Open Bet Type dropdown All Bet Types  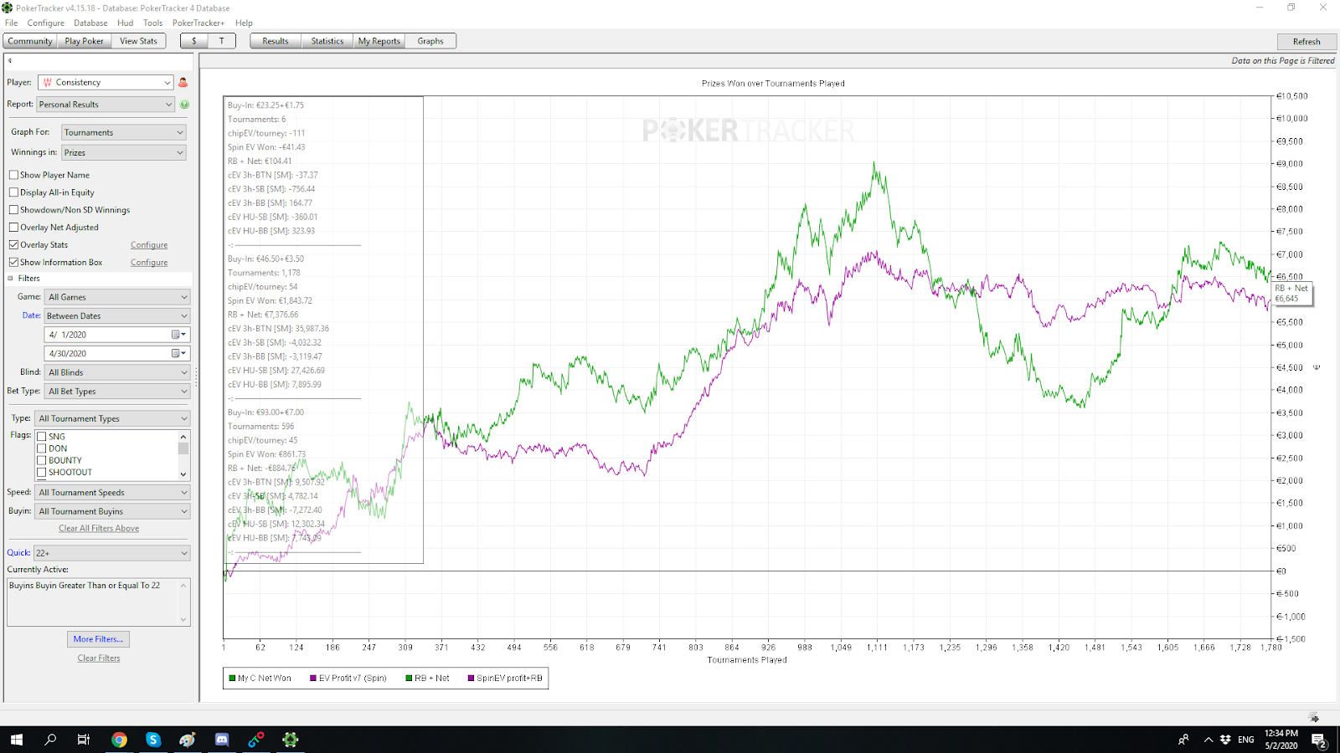point(118,392)
